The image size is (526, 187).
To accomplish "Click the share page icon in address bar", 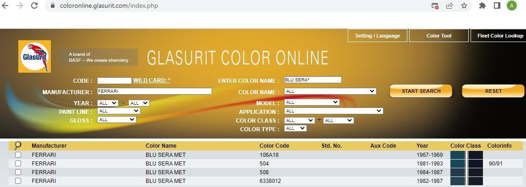I will click(449, 5).
